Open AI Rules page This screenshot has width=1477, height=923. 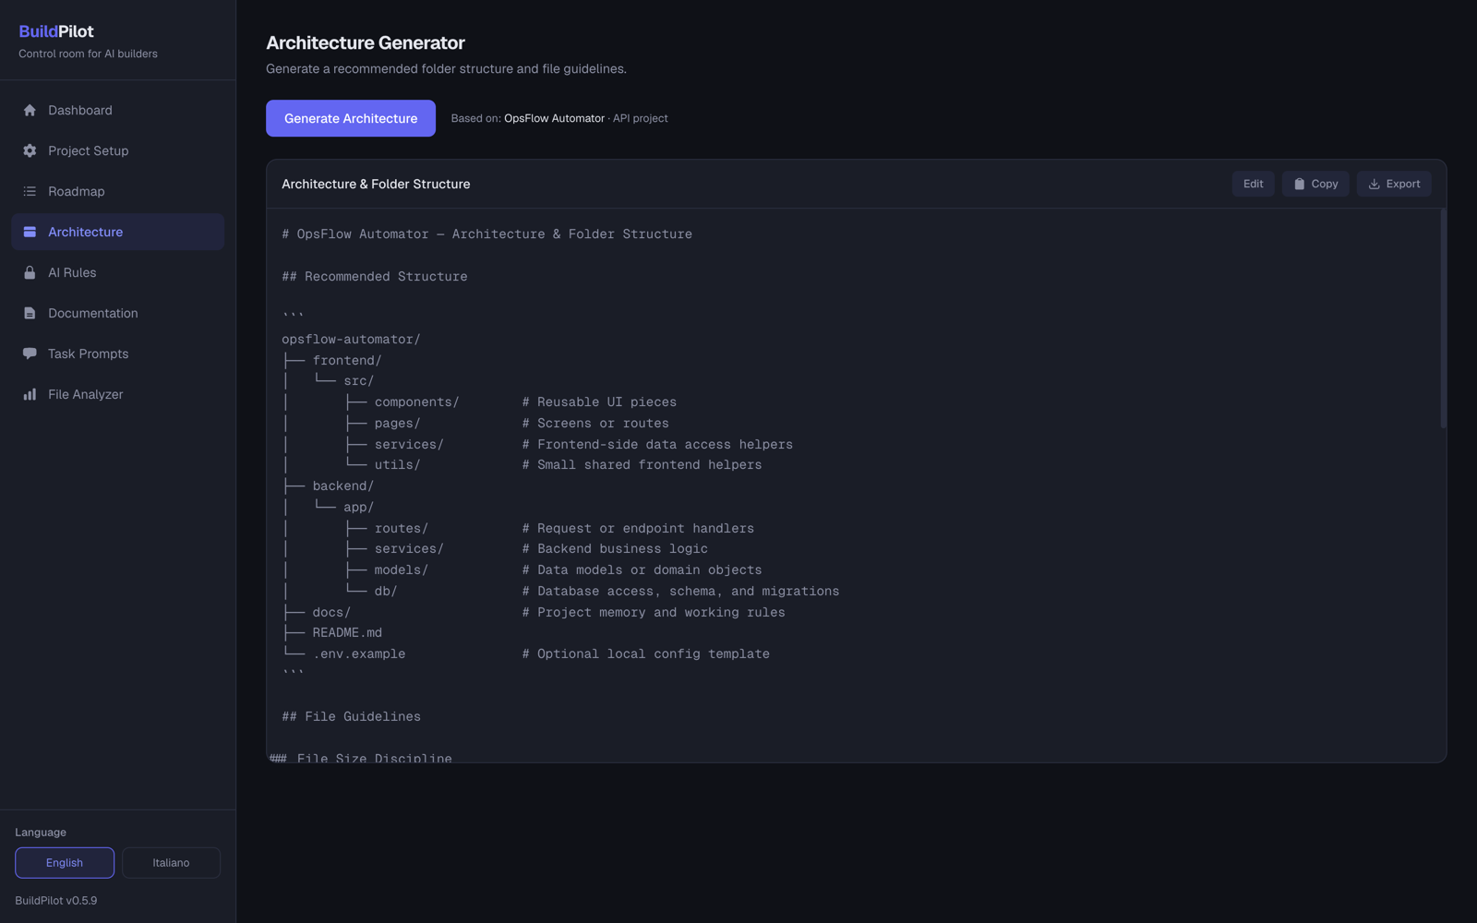(x=117, y=272)
